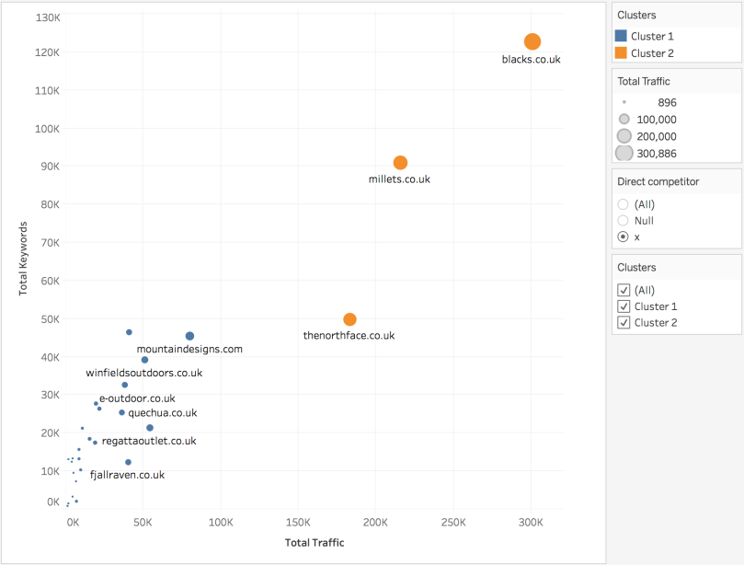The image size is (744, 565).
Task: Click the 130K y-axis tick label
Action: (x=48, y=17)
